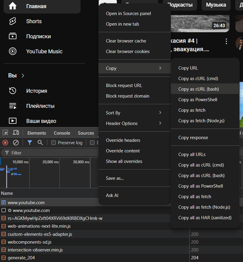Enable the Preserve log checkbox

coord(54,142)
